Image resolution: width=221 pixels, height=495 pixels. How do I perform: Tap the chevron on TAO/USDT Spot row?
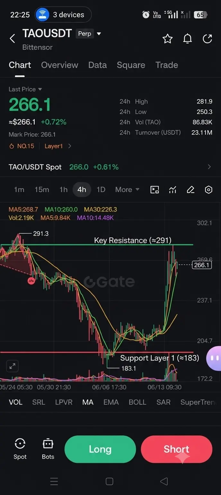click(209, 167)
